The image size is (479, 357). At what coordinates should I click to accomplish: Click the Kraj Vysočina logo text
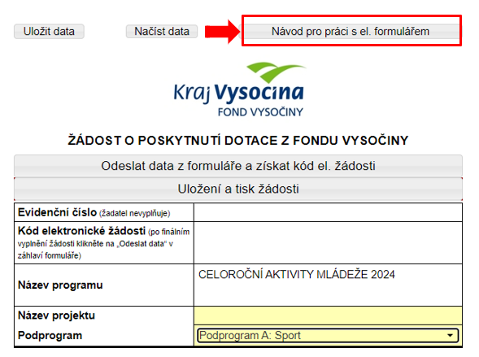pos(238,93)
